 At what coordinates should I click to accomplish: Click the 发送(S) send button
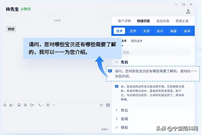105,129
